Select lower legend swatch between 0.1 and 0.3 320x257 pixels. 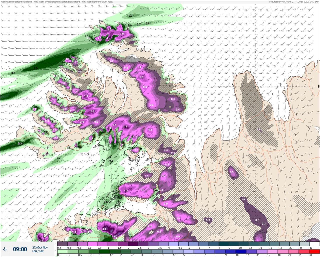tap(62, 251)
